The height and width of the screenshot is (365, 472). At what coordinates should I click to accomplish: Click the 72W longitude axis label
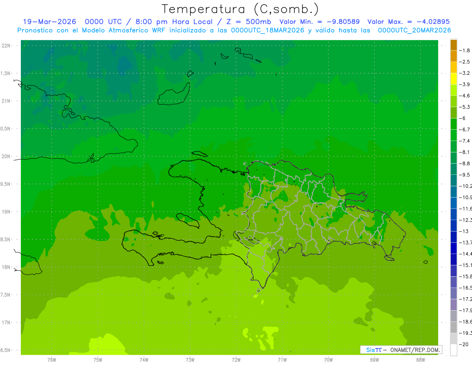(x=236, y=359)
